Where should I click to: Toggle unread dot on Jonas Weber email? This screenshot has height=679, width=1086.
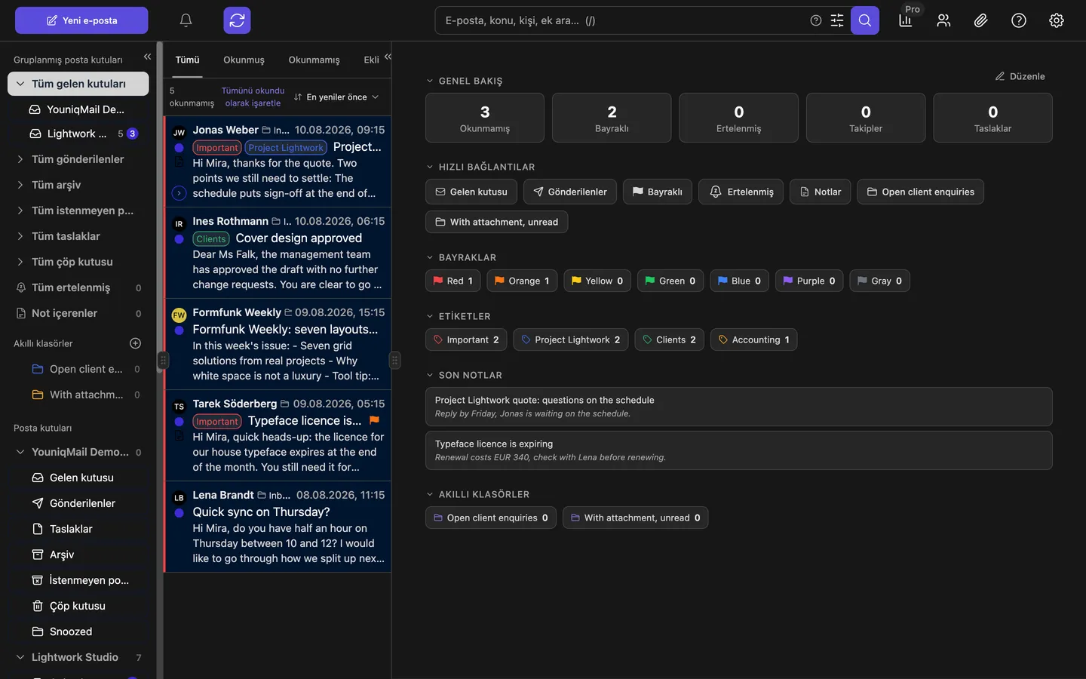click(x=179, y=148)
